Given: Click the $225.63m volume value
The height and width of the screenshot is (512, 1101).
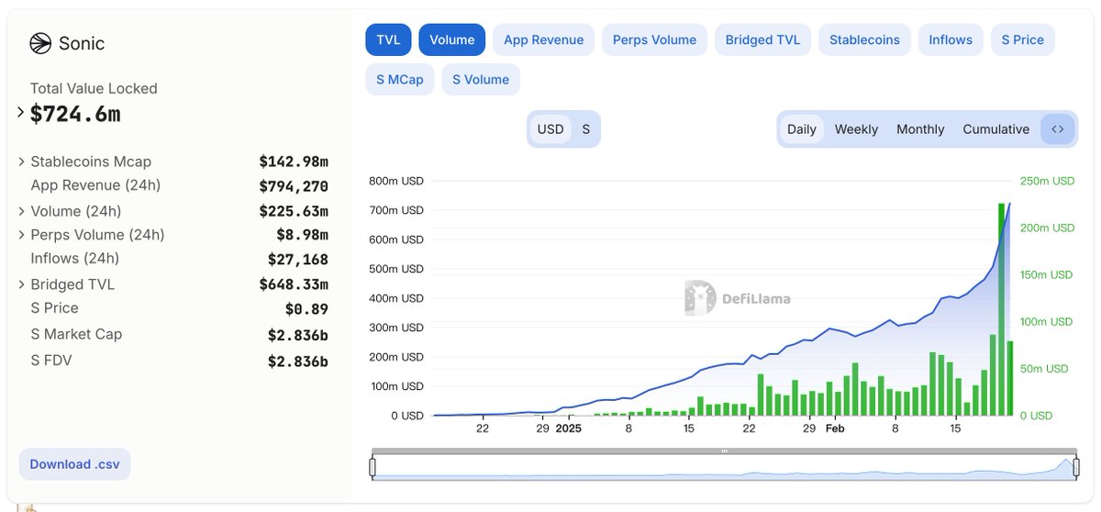Looking at the screenshot, I should (x=294, y=211).
